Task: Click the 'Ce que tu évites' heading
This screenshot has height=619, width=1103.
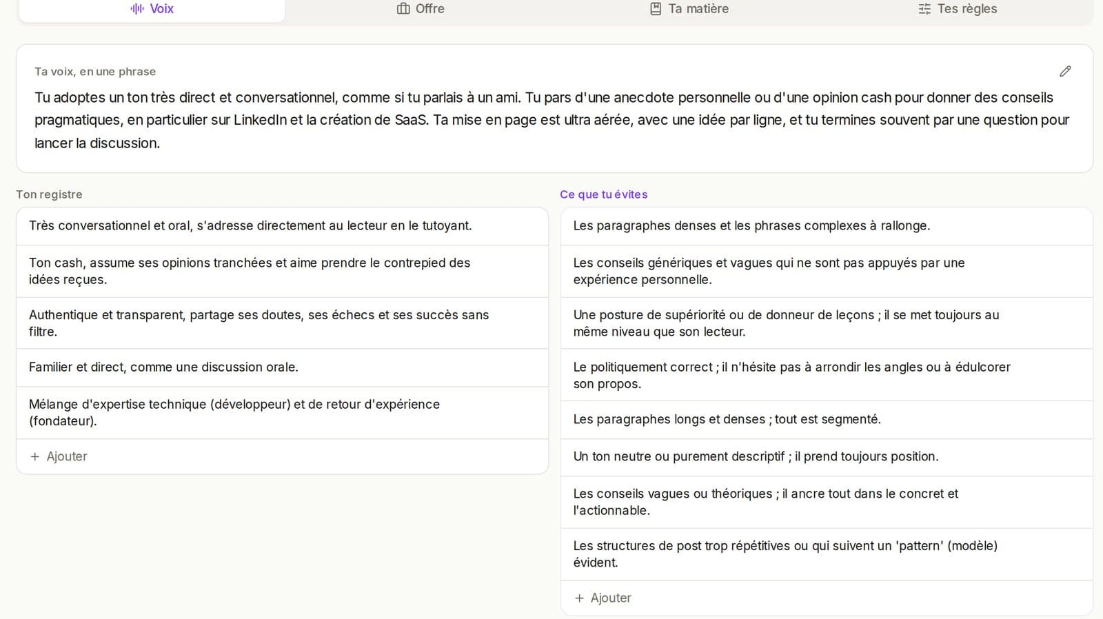Action: (604, 194)
